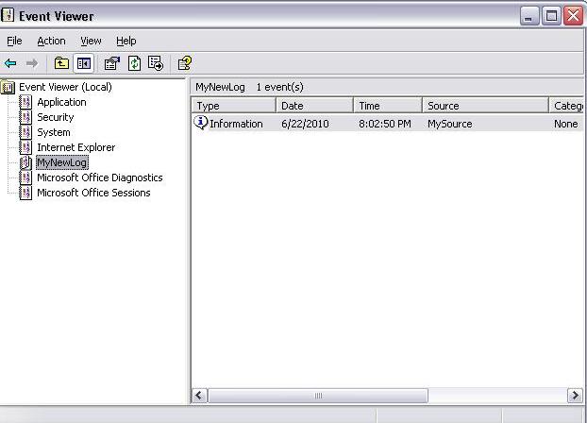This screenshot has width=587, height=423.
Task: Select the MyNewLog tree item
Action: 62,162
